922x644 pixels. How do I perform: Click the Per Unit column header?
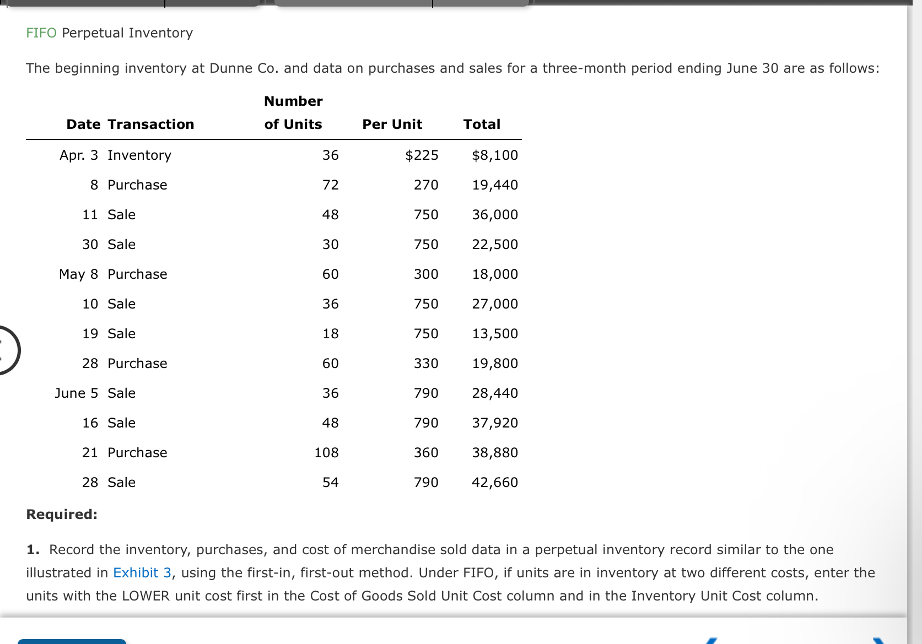[x=392, y=124]
